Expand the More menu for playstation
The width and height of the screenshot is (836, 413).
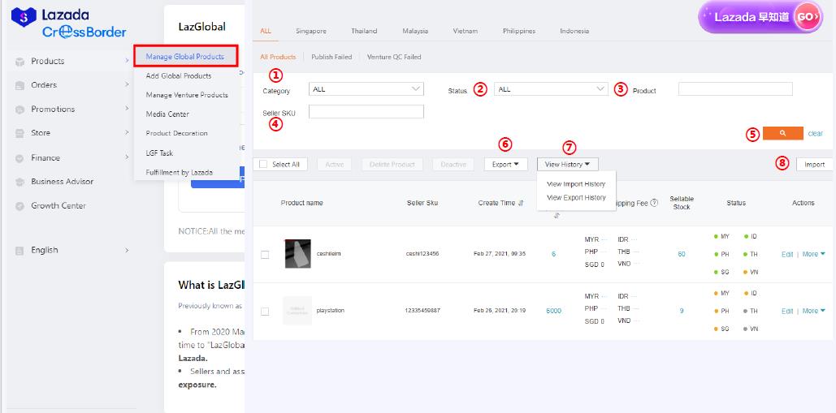[813, 312]
